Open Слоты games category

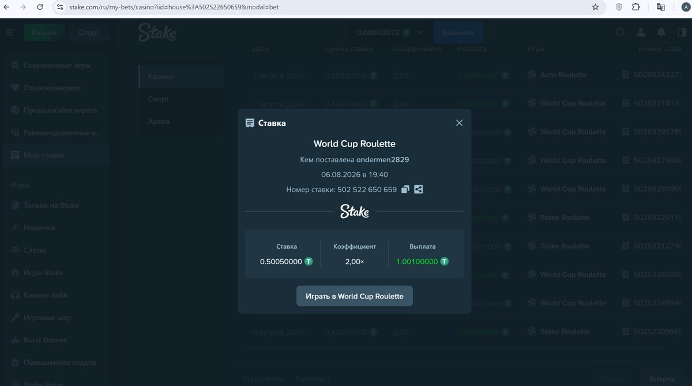coord(57,250)
